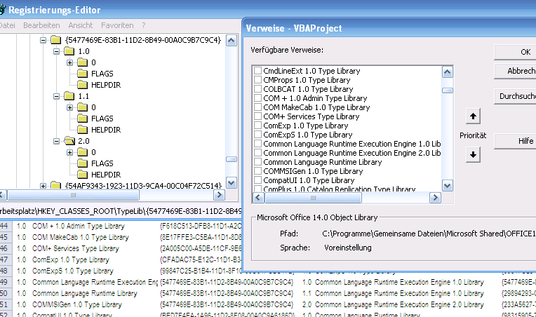This screenshot has width=536, height=317.
Task: Click the HELPDIR folder icon under 2.0
Action: 82,175
